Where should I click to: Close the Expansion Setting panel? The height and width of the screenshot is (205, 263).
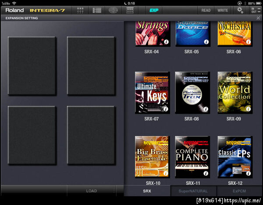point(258,18)
